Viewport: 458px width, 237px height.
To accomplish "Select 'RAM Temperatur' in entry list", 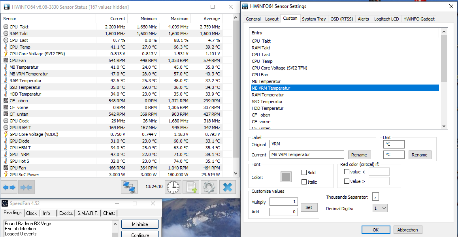I will (x=345, y=95).
